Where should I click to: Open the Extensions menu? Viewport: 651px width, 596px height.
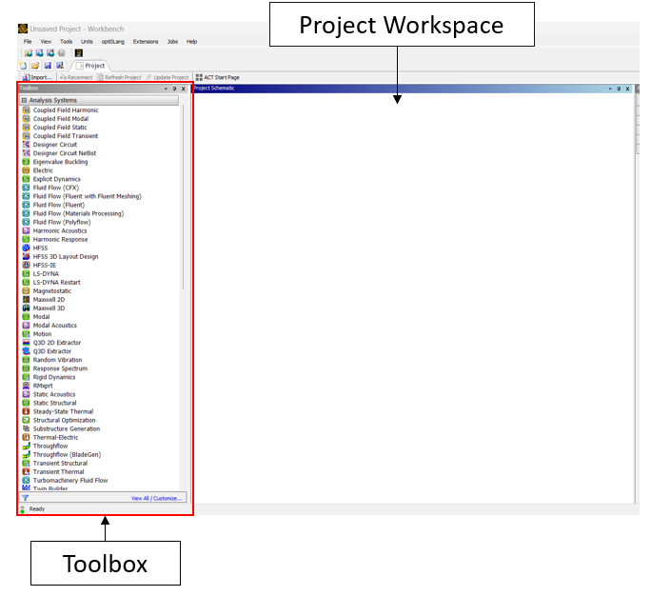pos(146,42)
